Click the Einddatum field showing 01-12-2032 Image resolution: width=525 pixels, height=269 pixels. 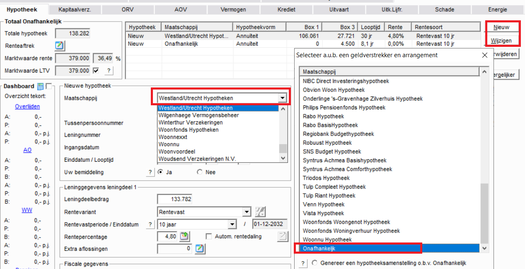[x=269, y=224]
